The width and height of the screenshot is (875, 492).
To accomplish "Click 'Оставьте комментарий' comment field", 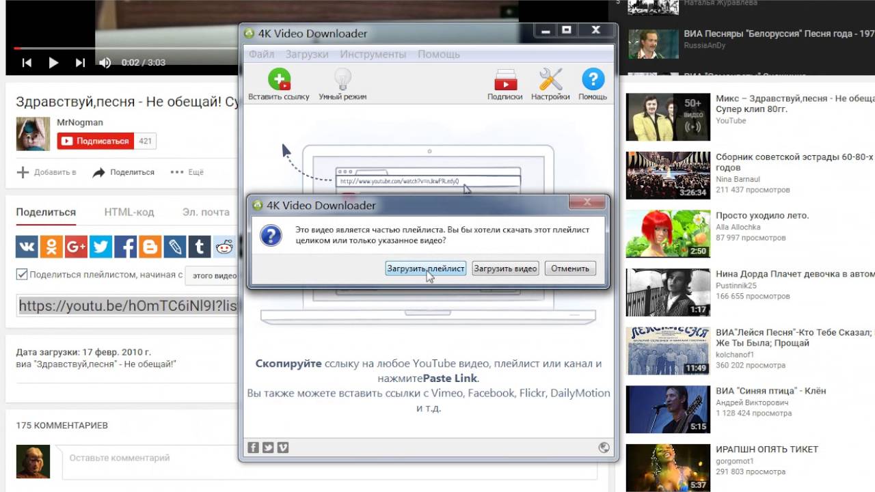I will pos(329,463).
